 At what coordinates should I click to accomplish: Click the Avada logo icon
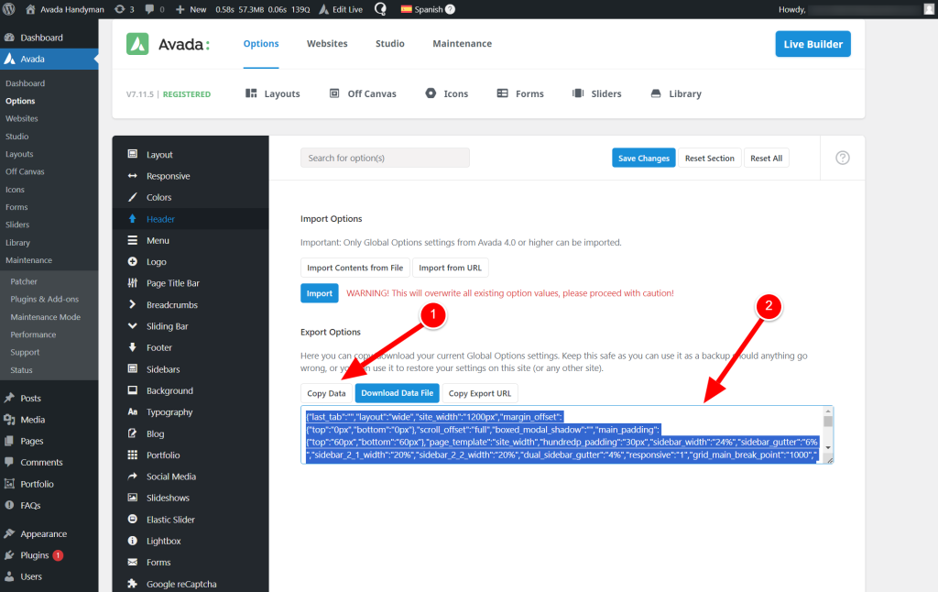[x=137, y=44]
